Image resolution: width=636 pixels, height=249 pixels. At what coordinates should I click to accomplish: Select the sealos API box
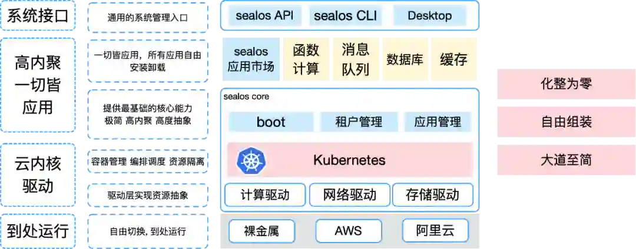(264, 16)
